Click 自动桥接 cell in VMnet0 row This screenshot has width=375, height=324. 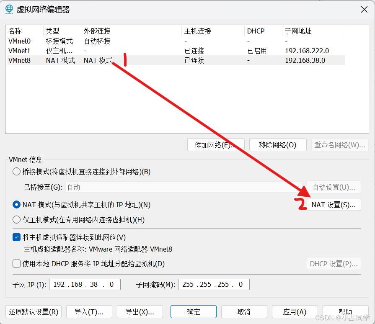click(x=97, y=41)
